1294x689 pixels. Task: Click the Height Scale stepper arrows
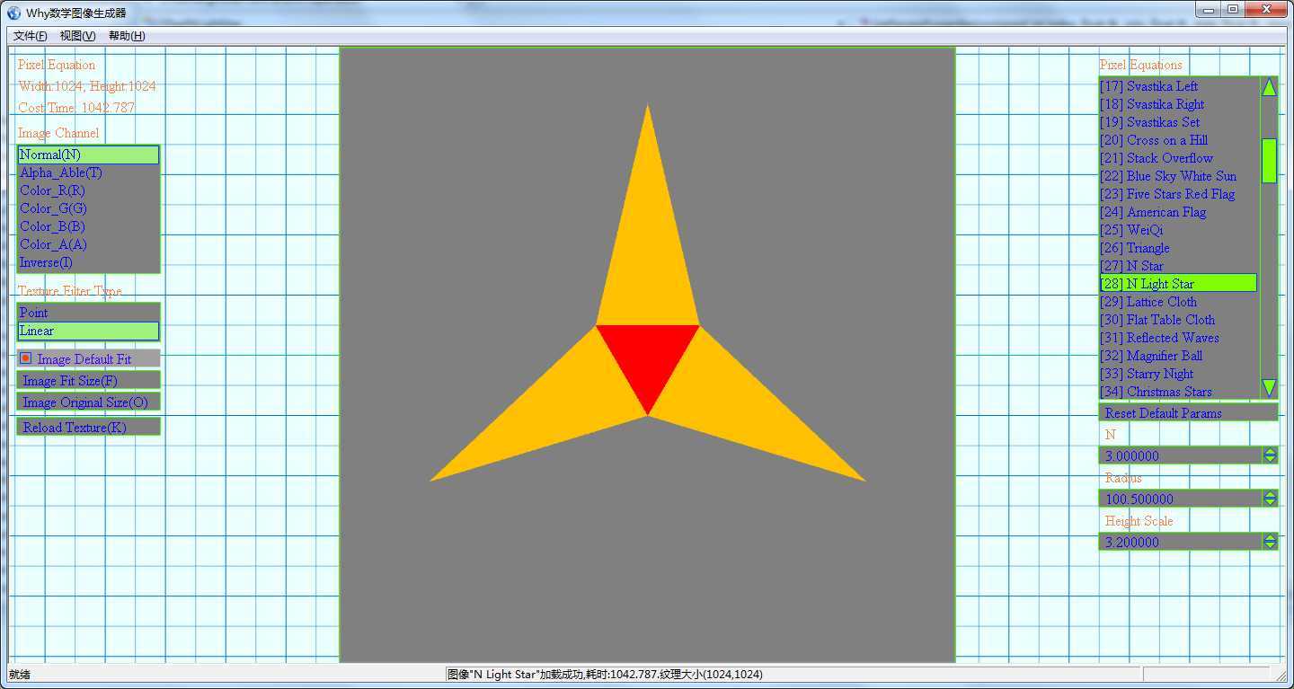pyautogui.click(x=1270, y=542)
